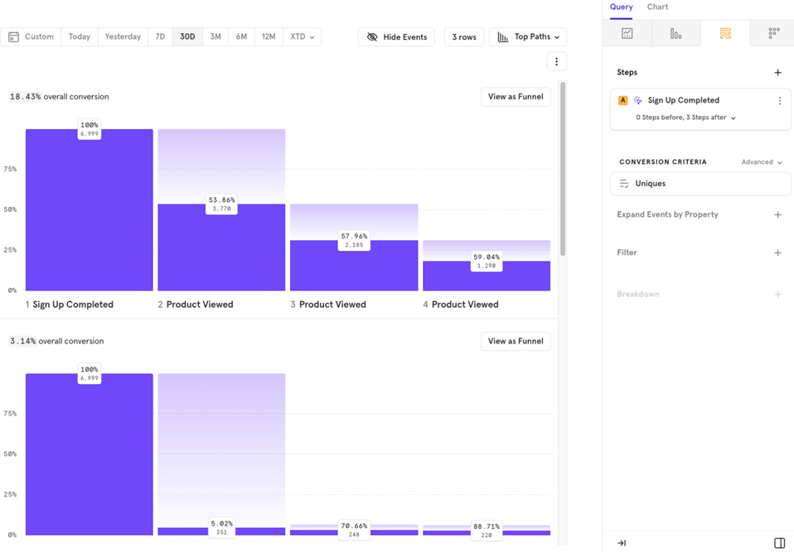Select the 7D date range option
Screen dimensions: 794x552
[x=160, y=37]
